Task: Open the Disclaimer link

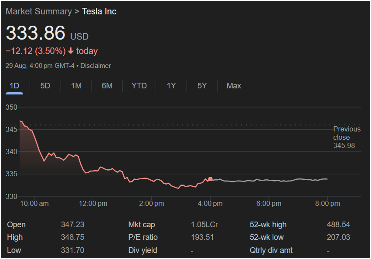Action: (95, 66)
